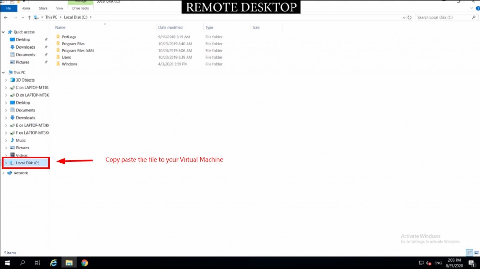Sort by Date modified column
Viewport: 480px width, 269px height.
[x=170, y=28]
